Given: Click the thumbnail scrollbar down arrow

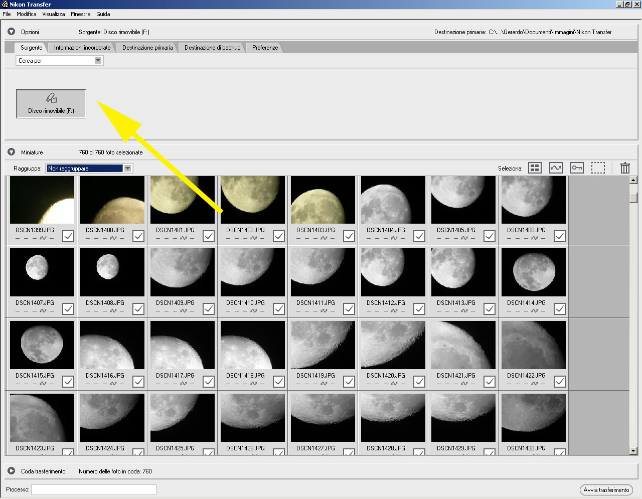Looking at the screenshot, I should point(633,451).
